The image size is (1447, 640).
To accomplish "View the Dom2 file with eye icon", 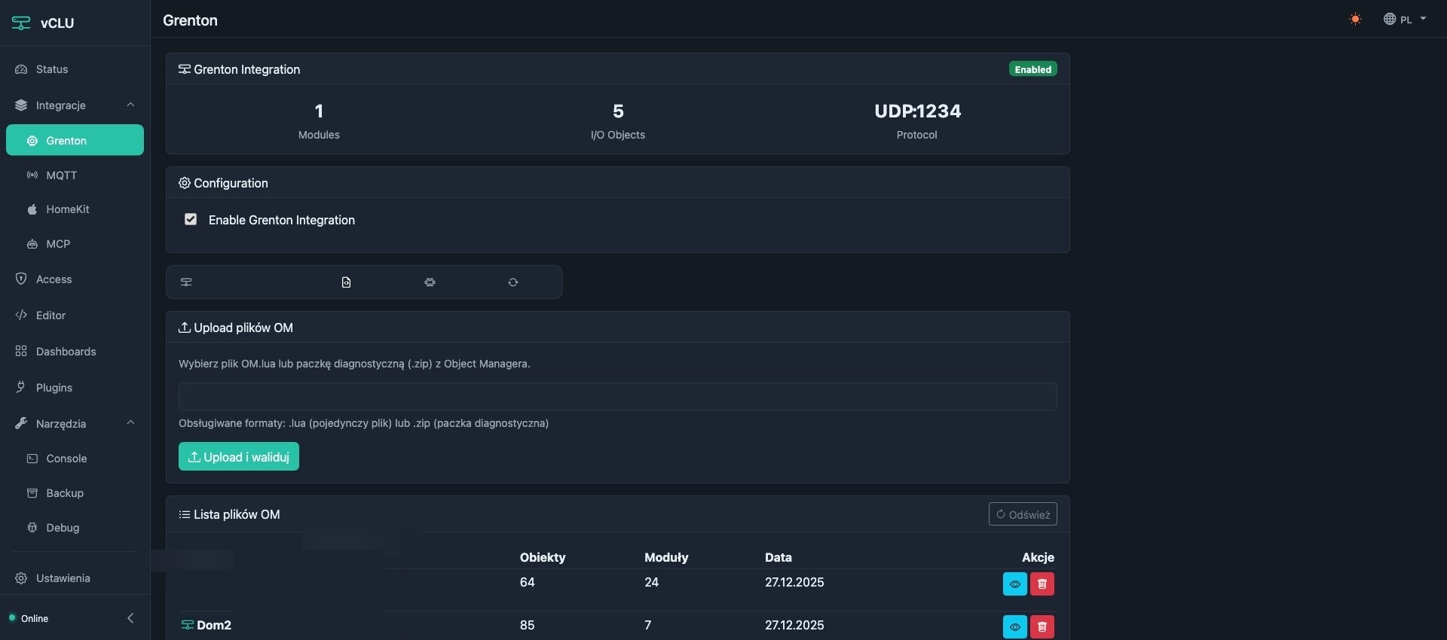I will click(1014, 626).
